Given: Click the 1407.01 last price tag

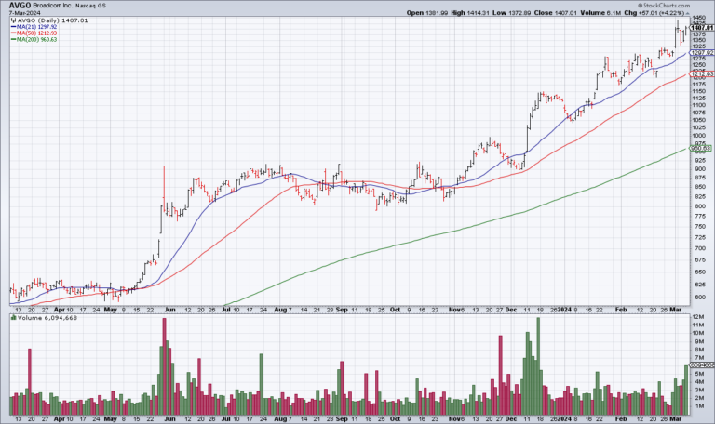Looking at the screenshot, I should (701, 28).
